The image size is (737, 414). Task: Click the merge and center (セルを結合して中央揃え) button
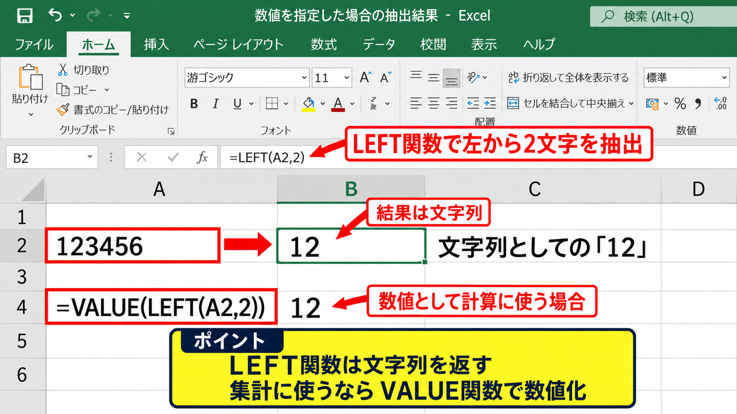(x=566, y=104)
